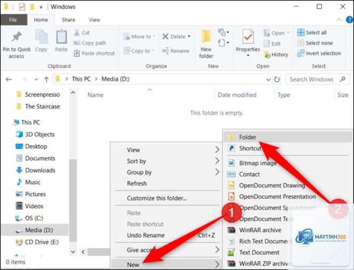Viewport: 354px width, 270px height.
Task: Go back with the left arrow
Action: pyautogui.click(x=9, y=79)
